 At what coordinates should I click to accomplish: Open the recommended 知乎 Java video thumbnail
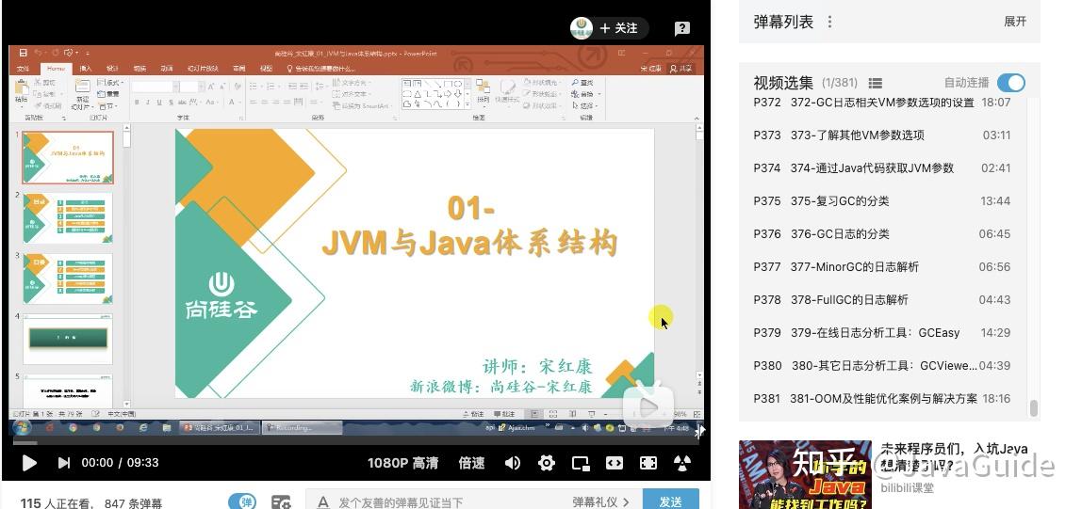tap(805, 474)
